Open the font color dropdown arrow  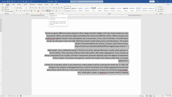[x=40, y=11]
